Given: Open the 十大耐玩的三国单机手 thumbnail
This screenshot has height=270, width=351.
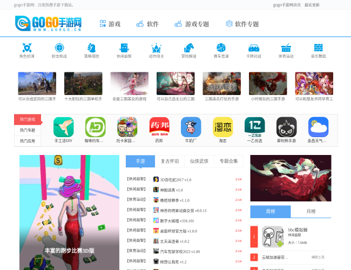Looking at the screenshot, I should [83, 84].
